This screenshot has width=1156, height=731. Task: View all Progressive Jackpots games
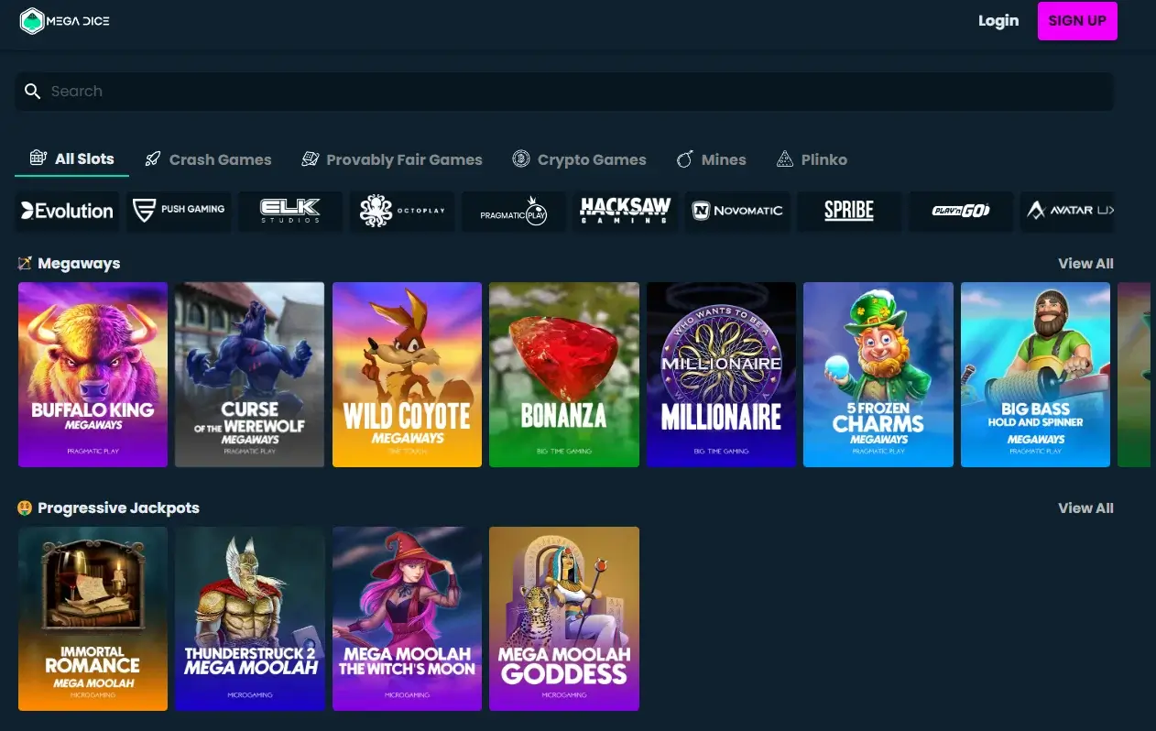[x=1085, y=508]
